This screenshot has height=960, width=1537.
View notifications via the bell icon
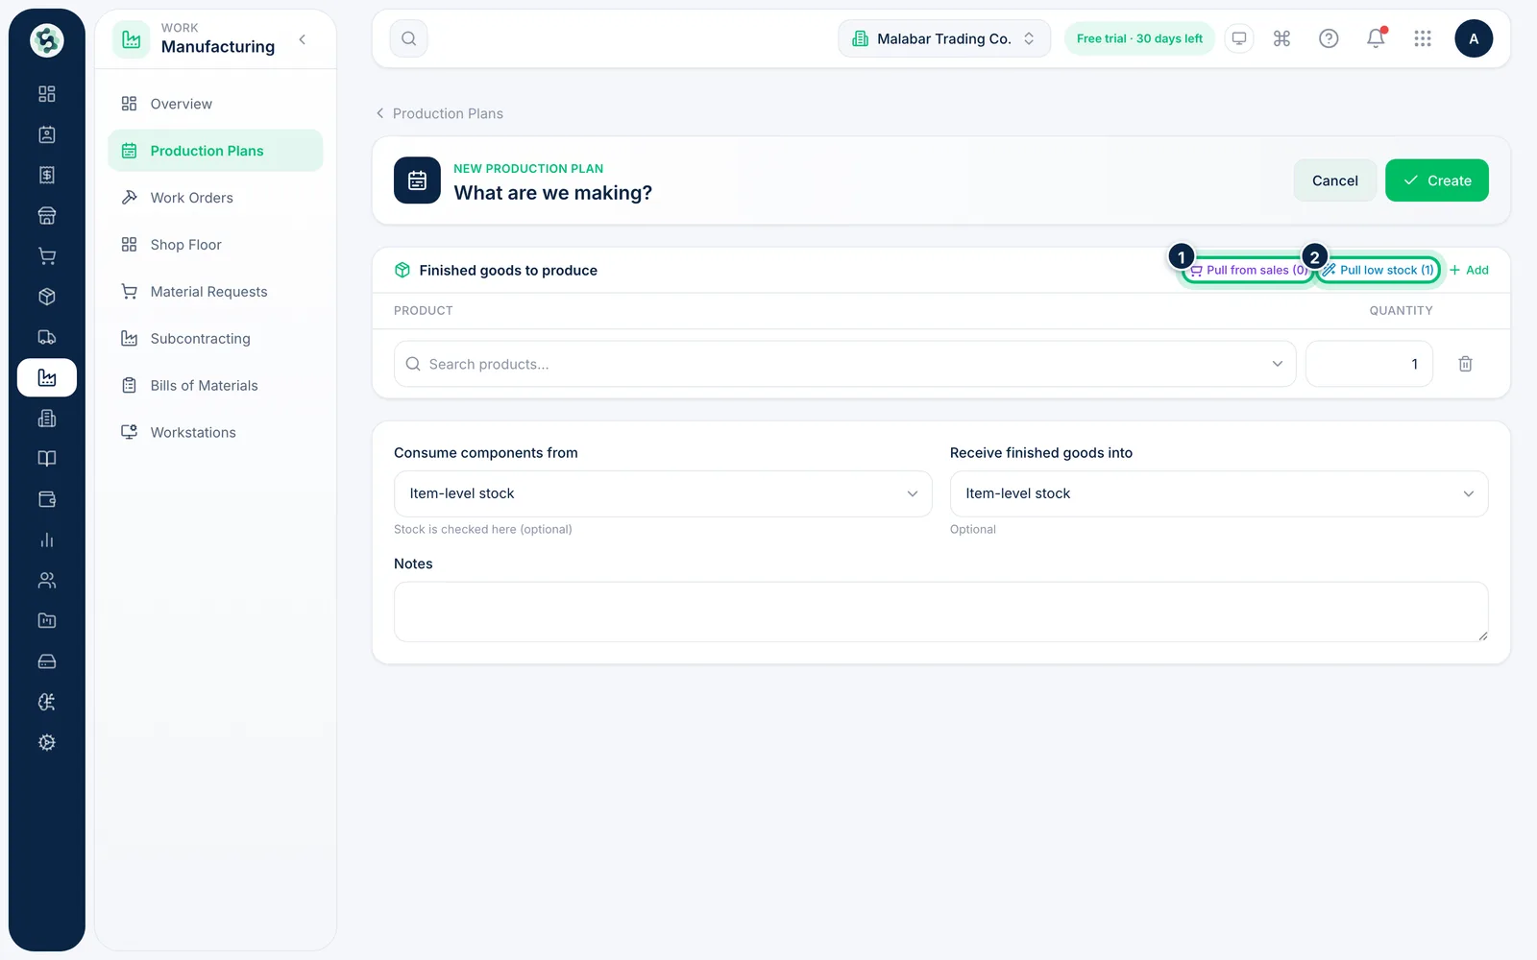(x=1376, y=38)
